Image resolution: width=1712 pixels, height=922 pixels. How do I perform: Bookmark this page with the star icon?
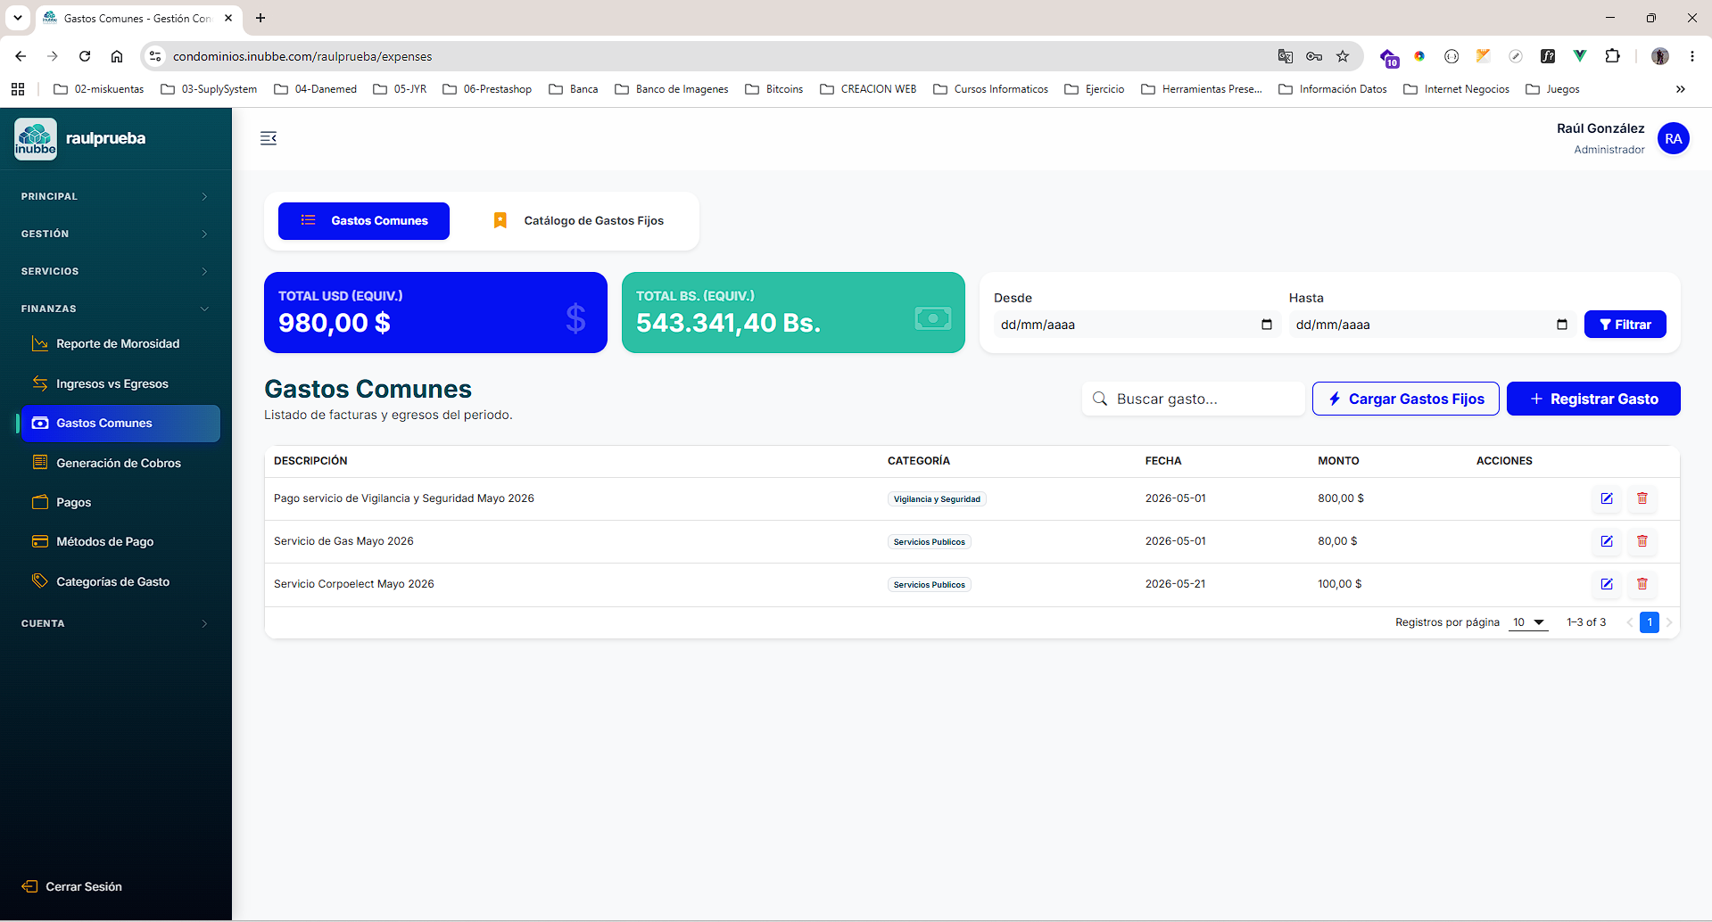coord(1343,56)
